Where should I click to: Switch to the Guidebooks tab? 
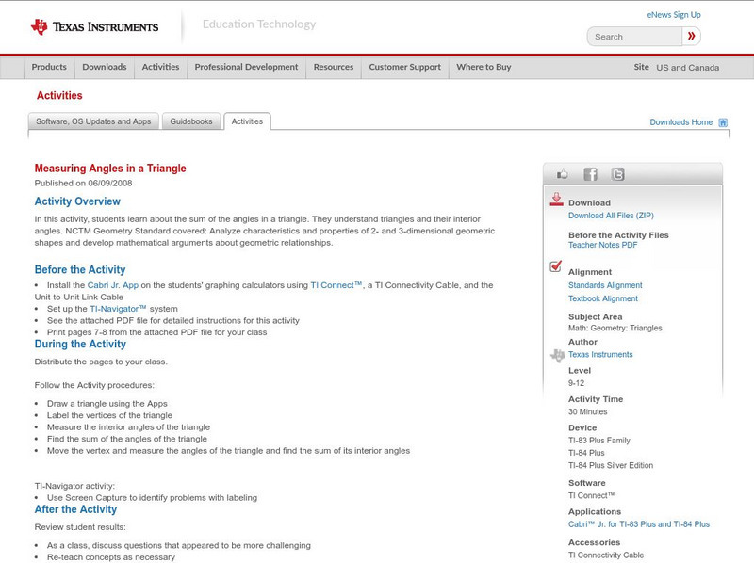point(191,121)
